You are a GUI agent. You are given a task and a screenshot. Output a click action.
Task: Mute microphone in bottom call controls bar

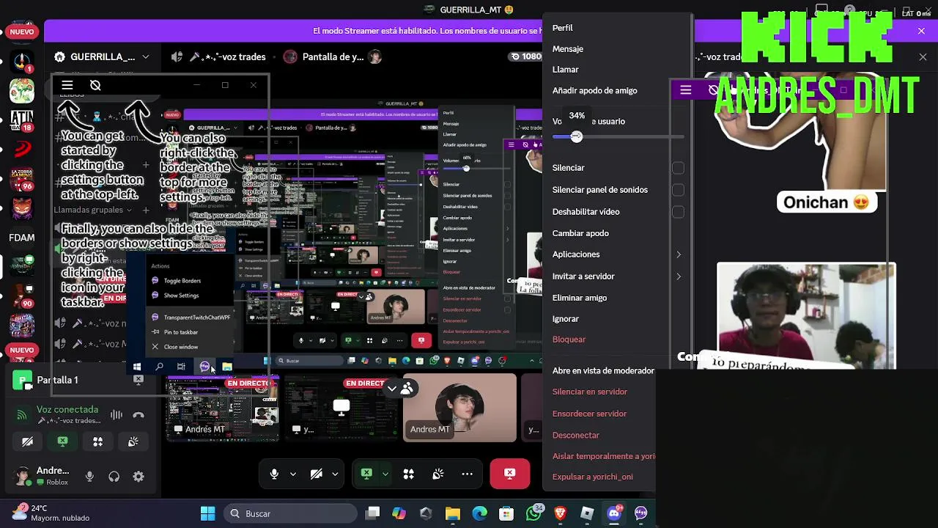pyautogui.click(x=274, y=474)
